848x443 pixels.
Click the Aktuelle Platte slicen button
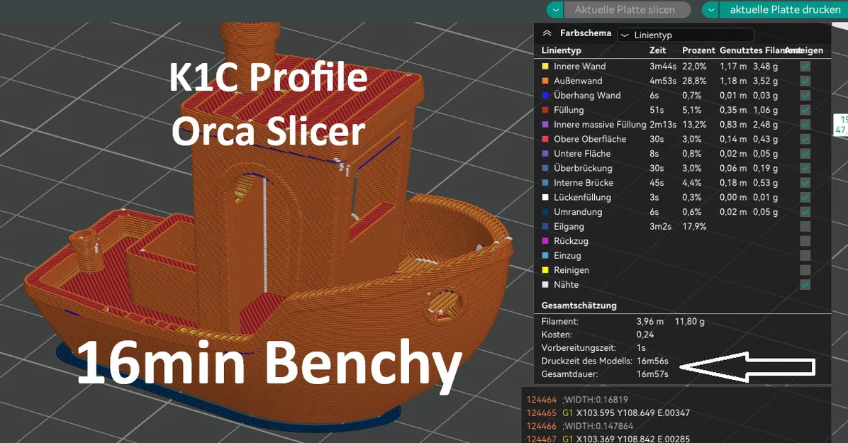(x=627, y=10)
